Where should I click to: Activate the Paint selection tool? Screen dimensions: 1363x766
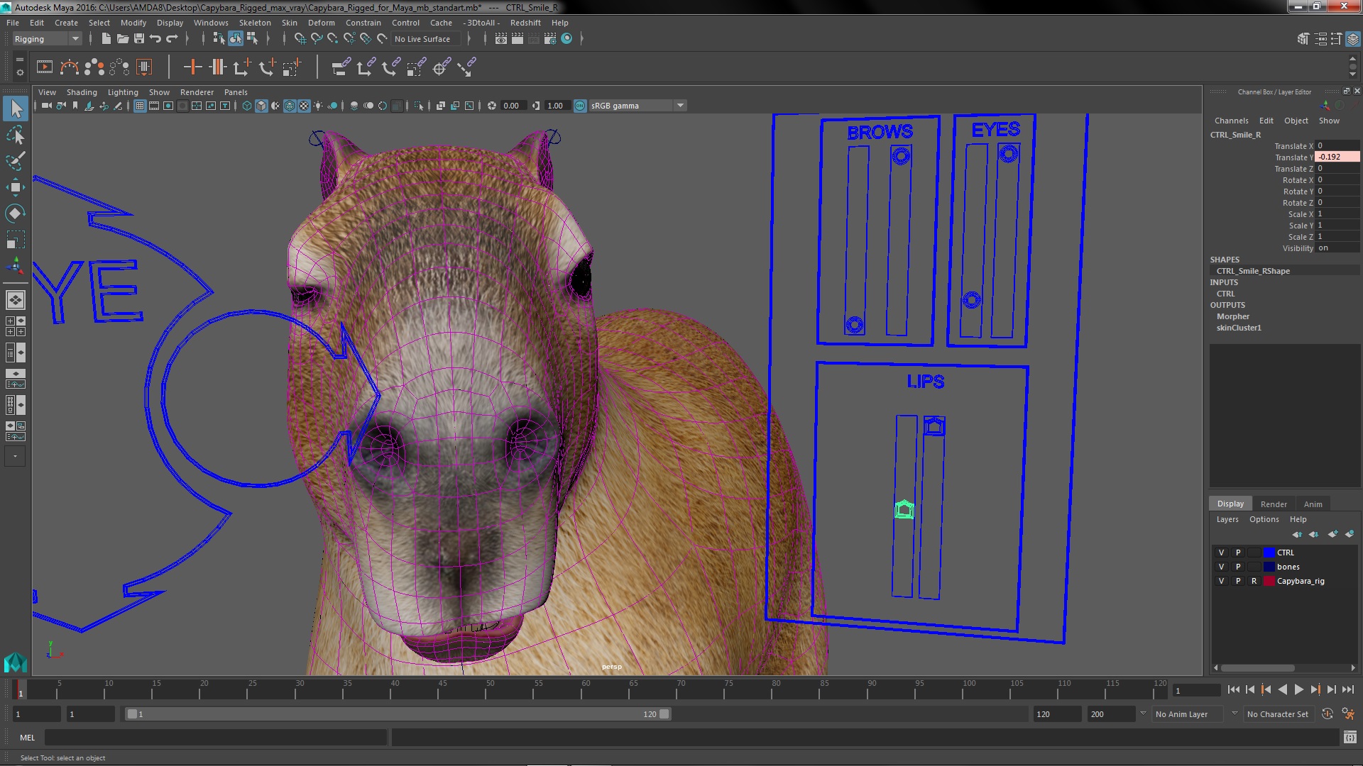[16, 161]
